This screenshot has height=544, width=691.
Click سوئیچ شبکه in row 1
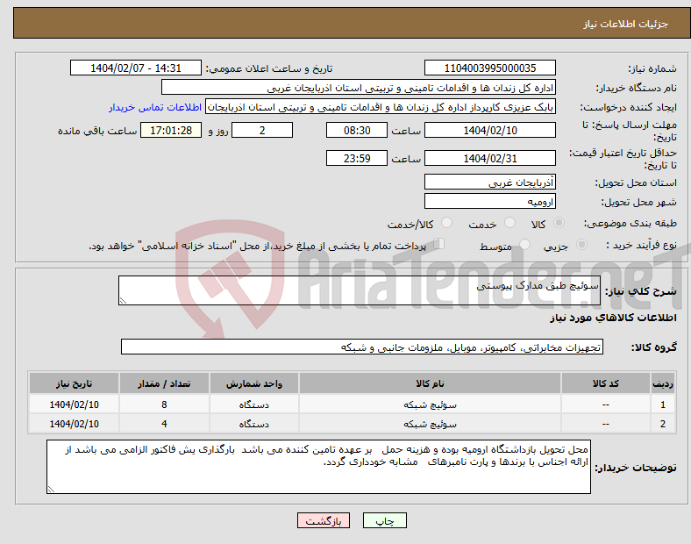tap(430, 404)
